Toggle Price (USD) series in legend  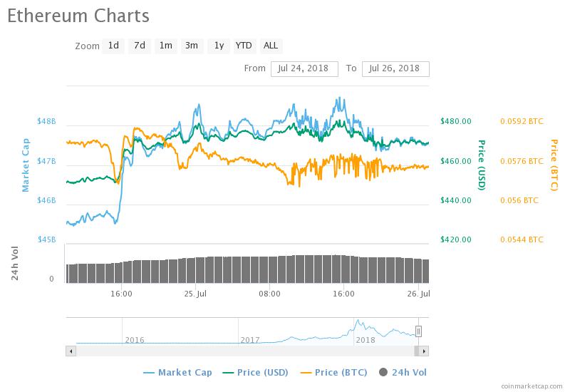255,372
